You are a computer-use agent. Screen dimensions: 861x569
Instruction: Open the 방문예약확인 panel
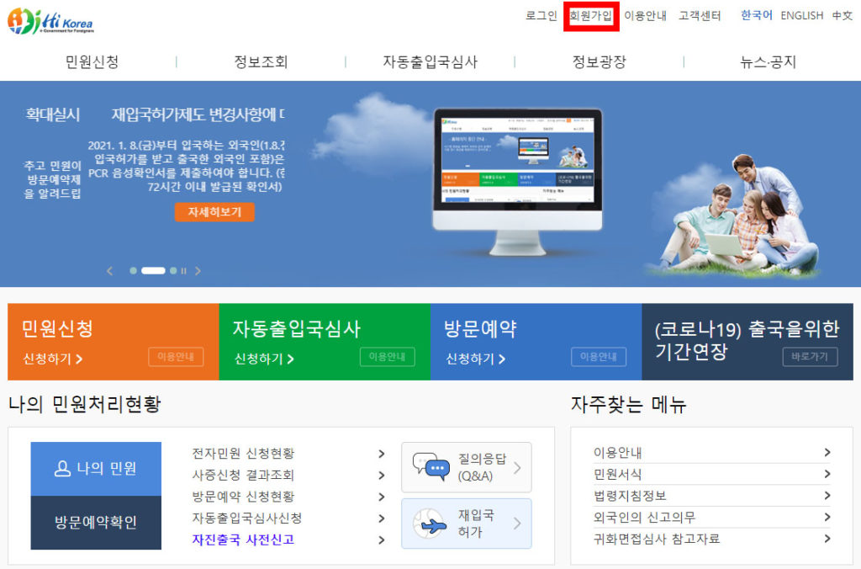tap(96, 522)
